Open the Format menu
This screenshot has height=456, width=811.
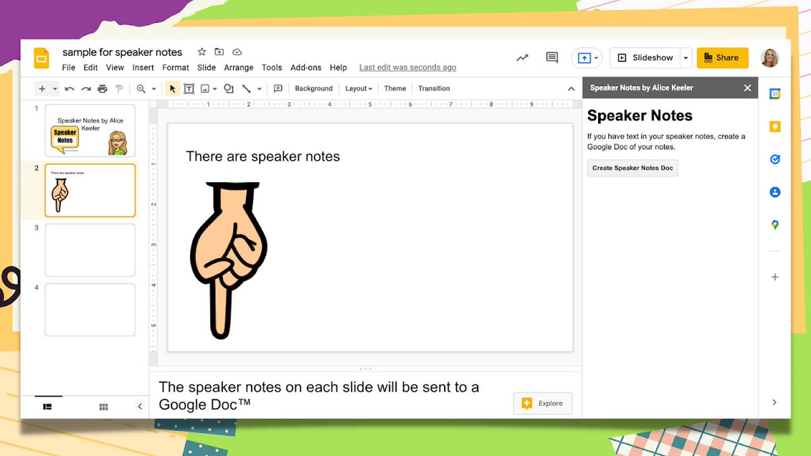(x=175, y=68)
